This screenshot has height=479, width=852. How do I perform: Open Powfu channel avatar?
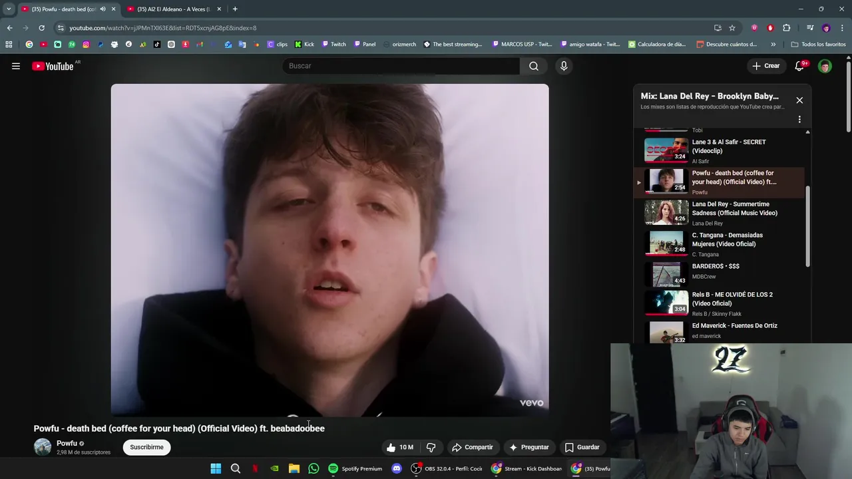point(43,447)
